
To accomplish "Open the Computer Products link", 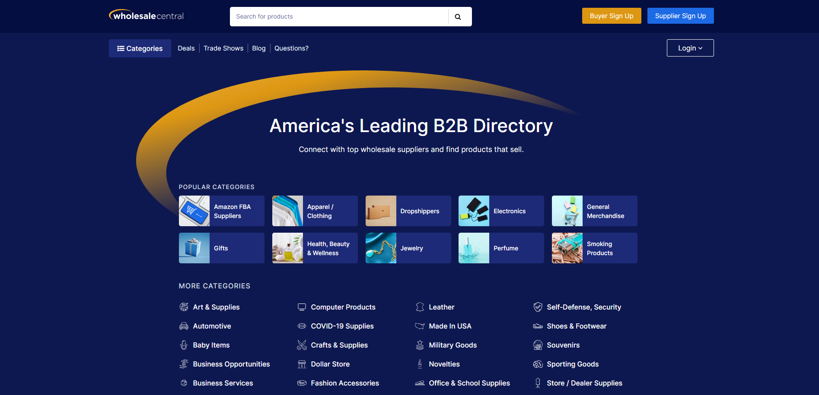I will 343,307.
